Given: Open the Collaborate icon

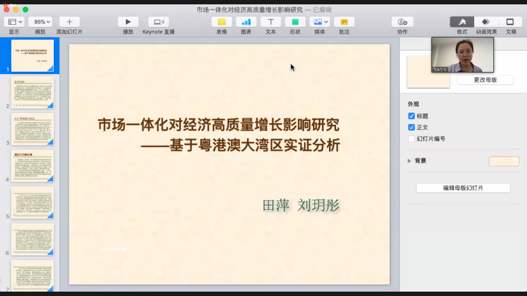Looking at the screenshot, I should coord(402,22).
